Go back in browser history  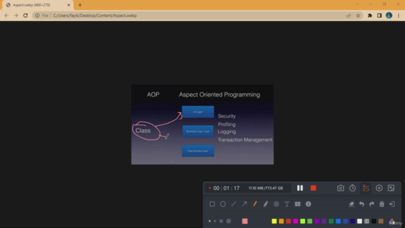[6, 15]
